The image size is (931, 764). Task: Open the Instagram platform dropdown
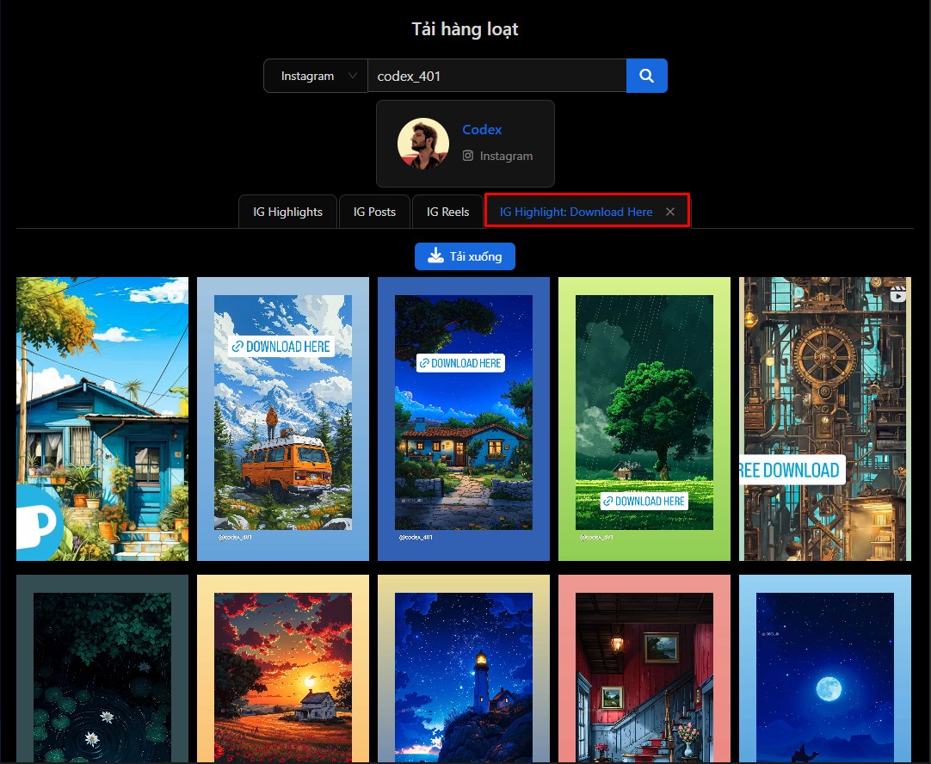pos(315,76)
